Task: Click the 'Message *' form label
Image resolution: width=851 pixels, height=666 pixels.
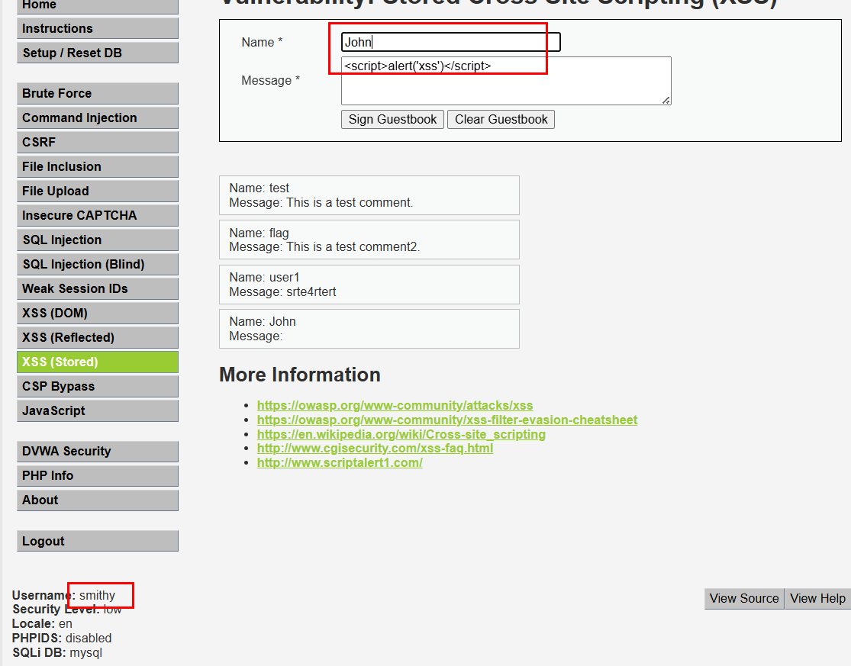Action: pyautogui.click(x=270, y=81)
